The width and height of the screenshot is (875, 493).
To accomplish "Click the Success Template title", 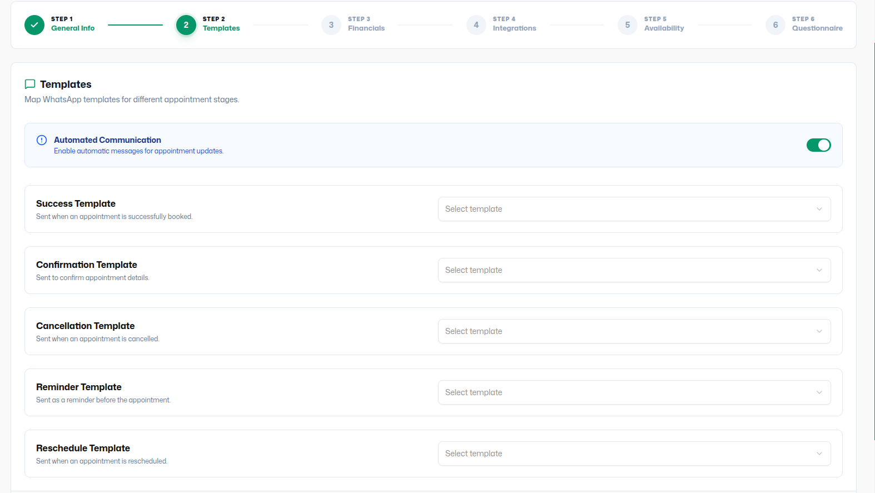I will coord(76,203).
